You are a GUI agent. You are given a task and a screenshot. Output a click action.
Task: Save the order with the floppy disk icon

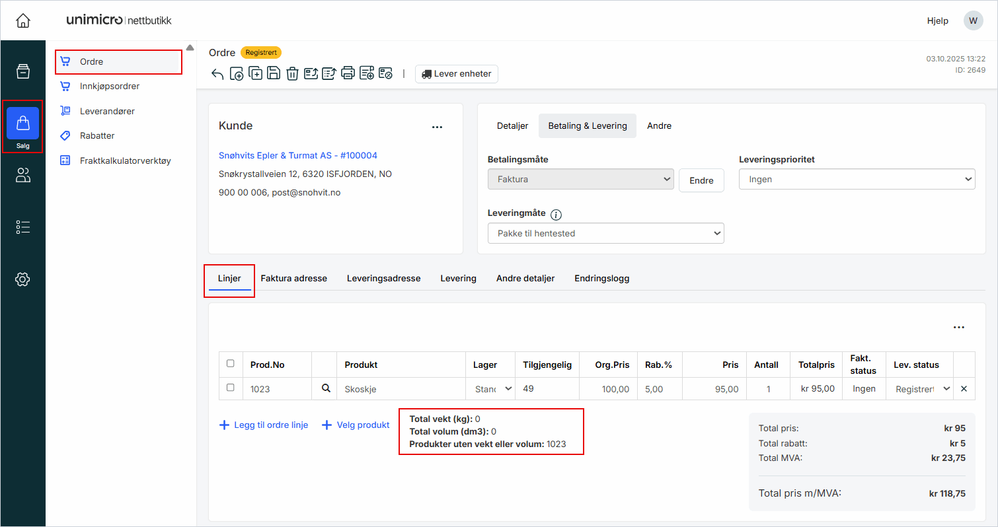click(274, 74)
